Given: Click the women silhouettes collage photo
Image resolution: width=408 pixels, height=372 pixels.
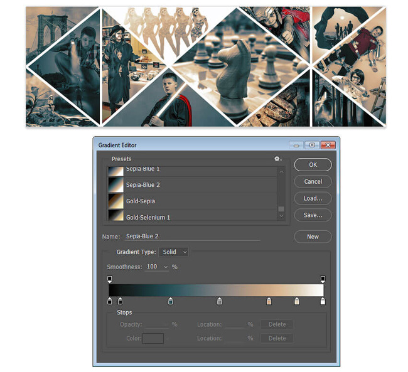Looking at the screenshot, I should tap(169, 31).
